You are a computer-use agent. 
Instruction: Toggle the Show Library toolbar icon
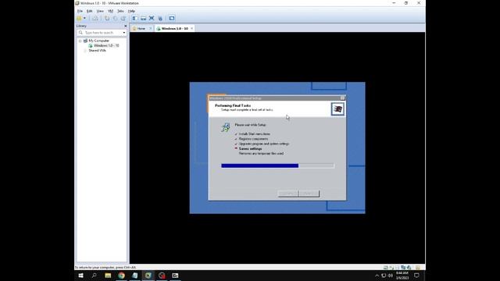[135, 18]
